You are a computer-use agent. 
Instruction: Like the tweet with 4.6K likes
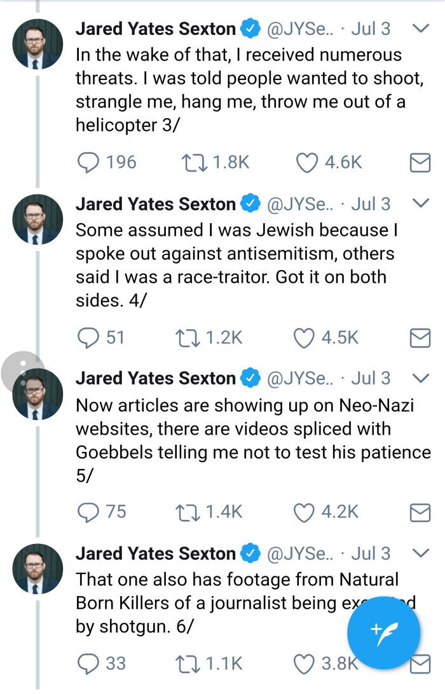308,163
